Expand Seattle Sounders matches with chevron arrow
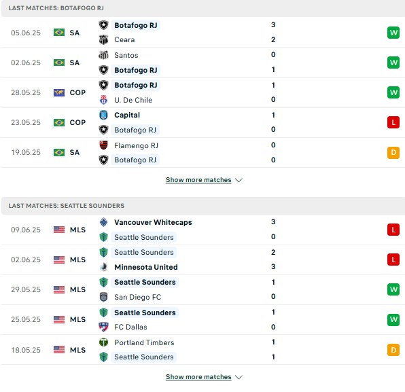 239,377
